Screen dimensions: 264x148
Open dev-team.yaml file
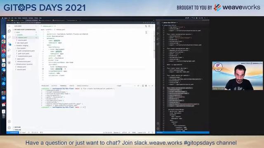(x=22, y=43)
